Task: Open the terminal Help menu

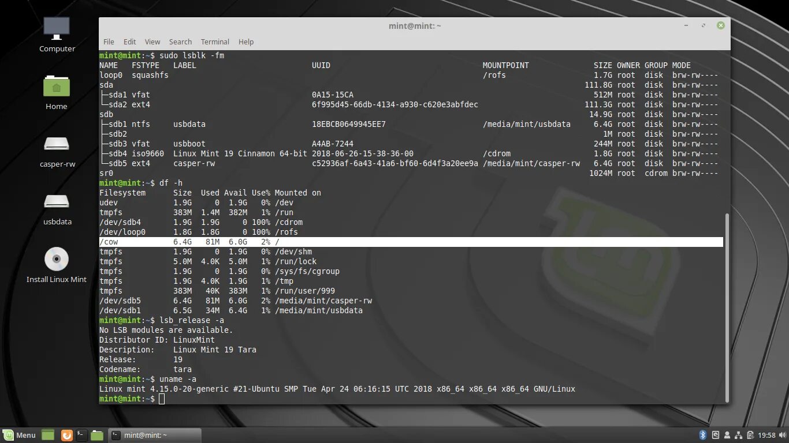Action: coord(246,42)
